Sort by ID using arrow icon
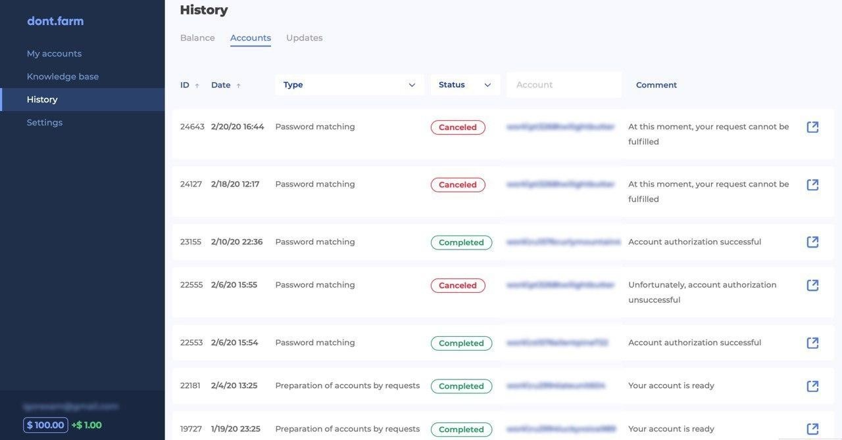The width and height of the screenshot is (842, 440). [197, 85]
